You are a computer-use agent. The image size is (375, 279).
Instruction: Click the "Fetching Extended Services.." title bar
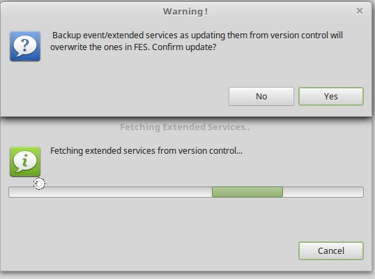185,127
